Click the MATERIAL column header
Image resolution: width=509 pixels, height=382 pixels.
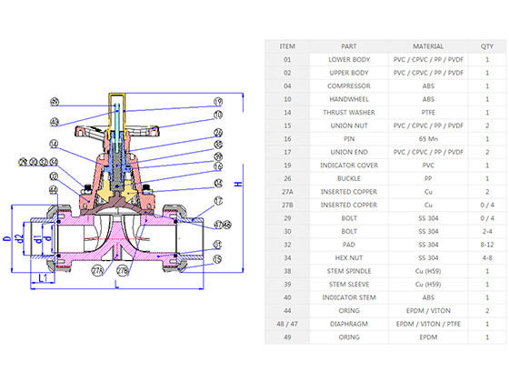pos(428,46)
